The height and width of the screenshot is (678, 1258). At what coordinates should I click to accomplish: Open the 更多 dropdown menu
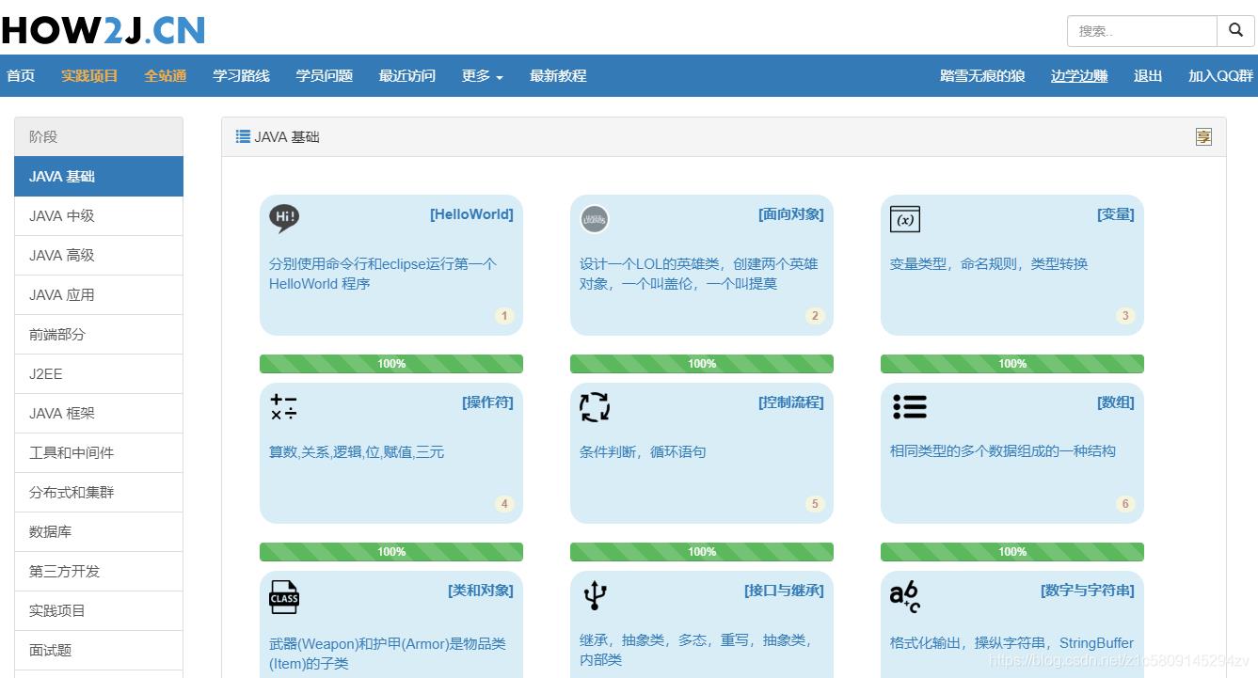click(x=482, y=76)
